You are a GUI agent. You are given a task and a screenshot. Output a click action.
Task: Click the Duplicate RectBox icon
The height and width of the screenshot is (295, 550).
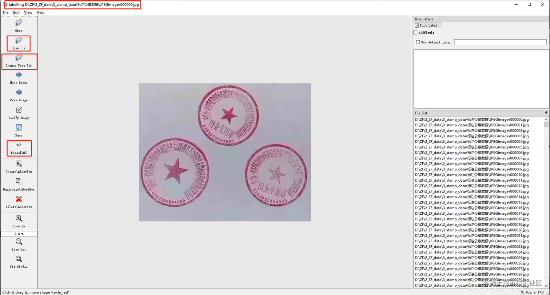coord(19,181)
